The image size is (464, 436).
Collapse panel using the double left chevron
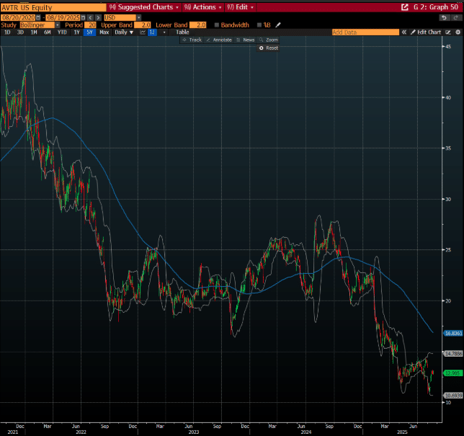pos(404,32)
